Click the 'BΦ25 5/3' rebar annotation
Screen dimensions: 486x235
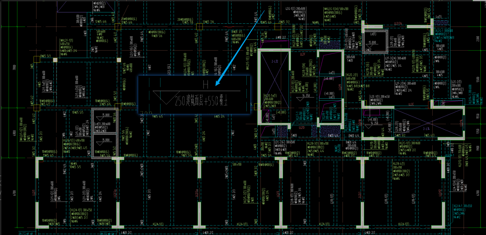coord(45,56)
